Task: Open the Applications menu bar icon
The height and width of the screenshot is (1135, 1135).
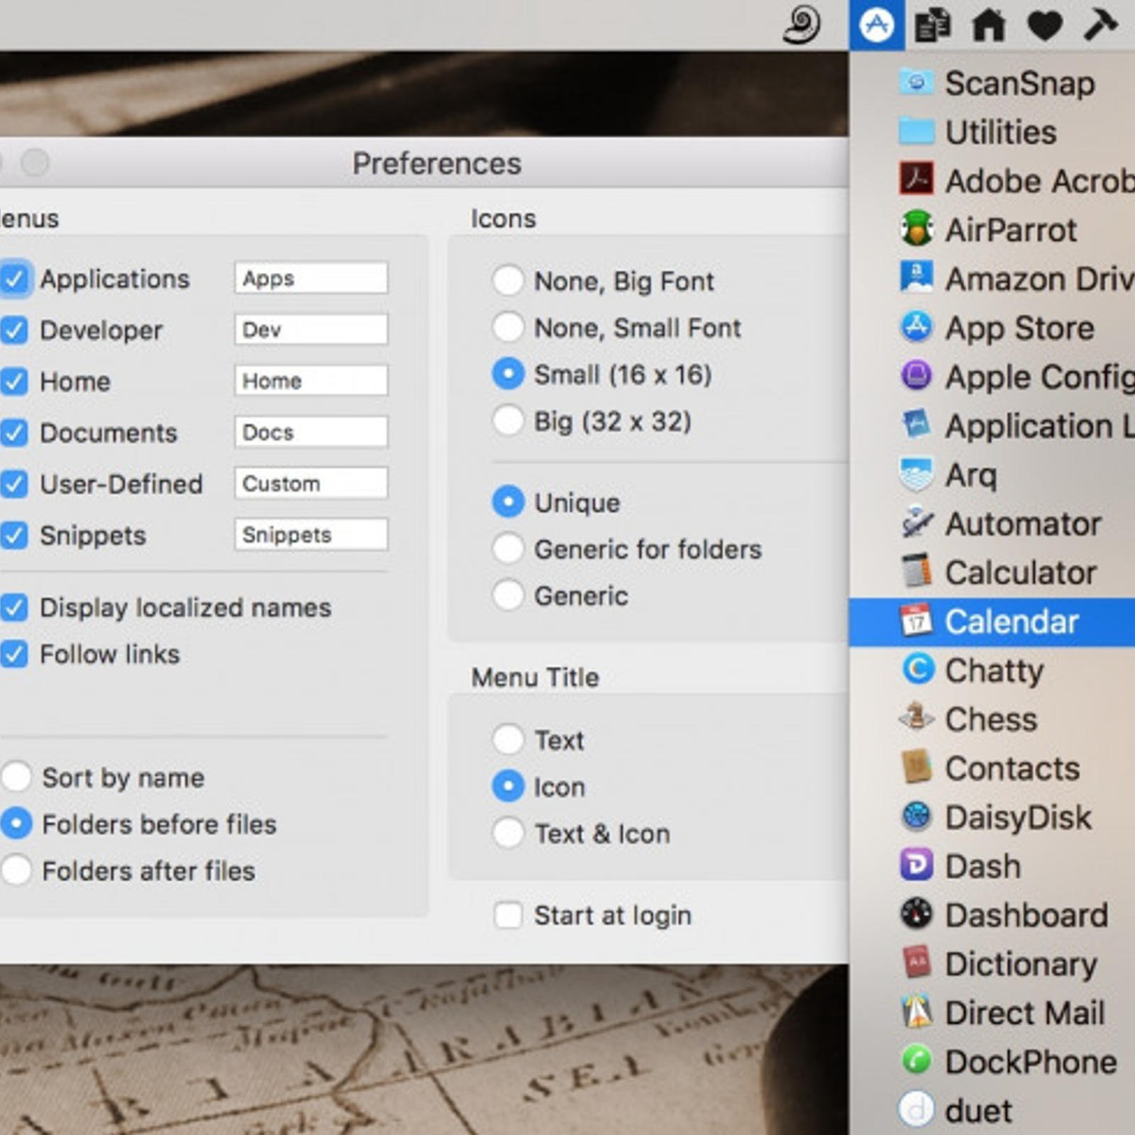Action: [877, 26]
